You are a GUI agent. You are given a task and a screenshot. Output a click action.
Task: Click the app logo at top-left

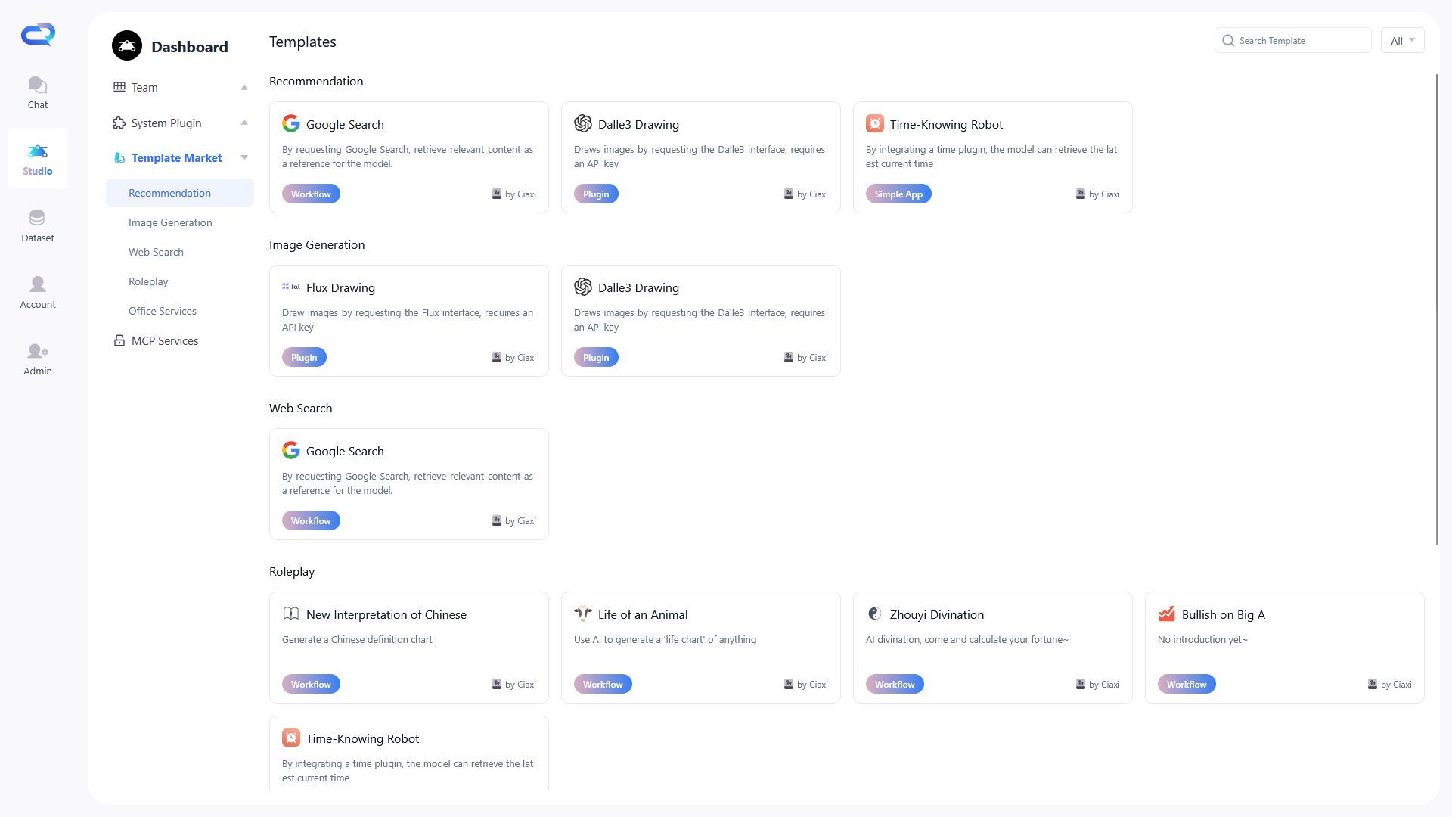point(38,34)
